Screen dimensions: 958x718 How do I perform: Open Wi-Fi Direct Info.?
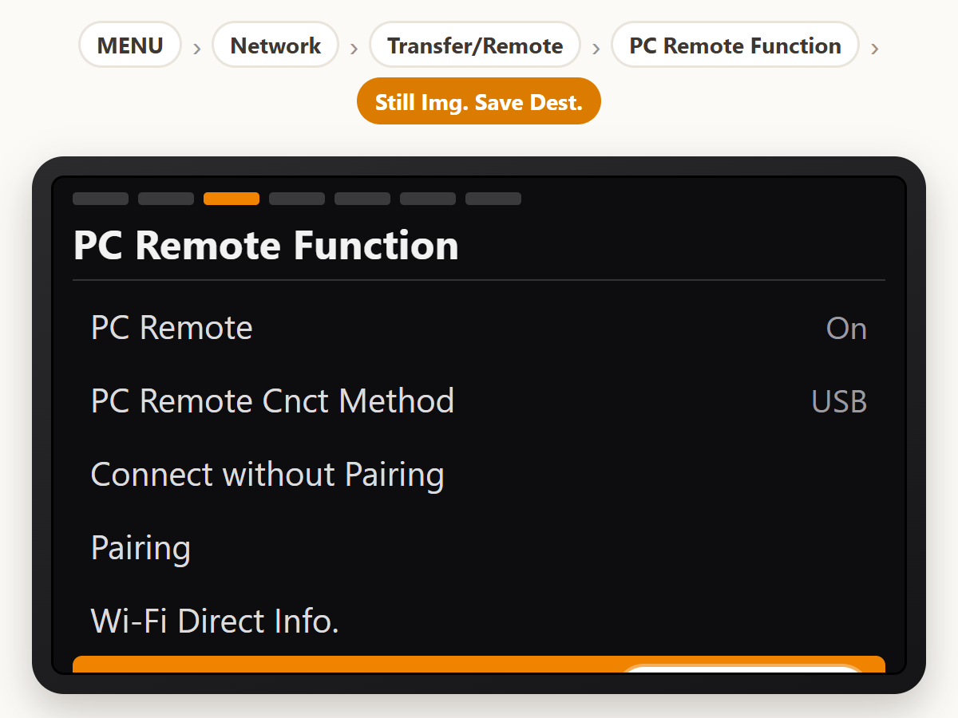[x=479, y=621]
